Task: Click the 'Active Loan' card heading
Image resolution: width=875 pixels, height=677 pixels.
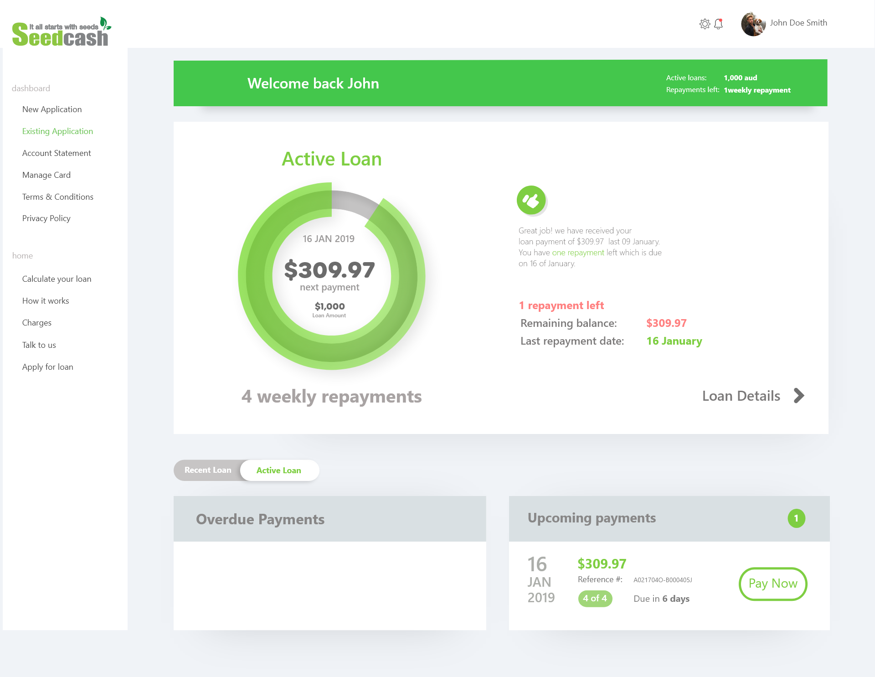Action: click(332, 159)
